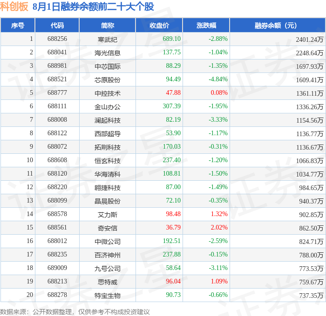This screenshot has width=326, height=316.
Task: Select the stock name 中微公司
Action: (108, 242)
